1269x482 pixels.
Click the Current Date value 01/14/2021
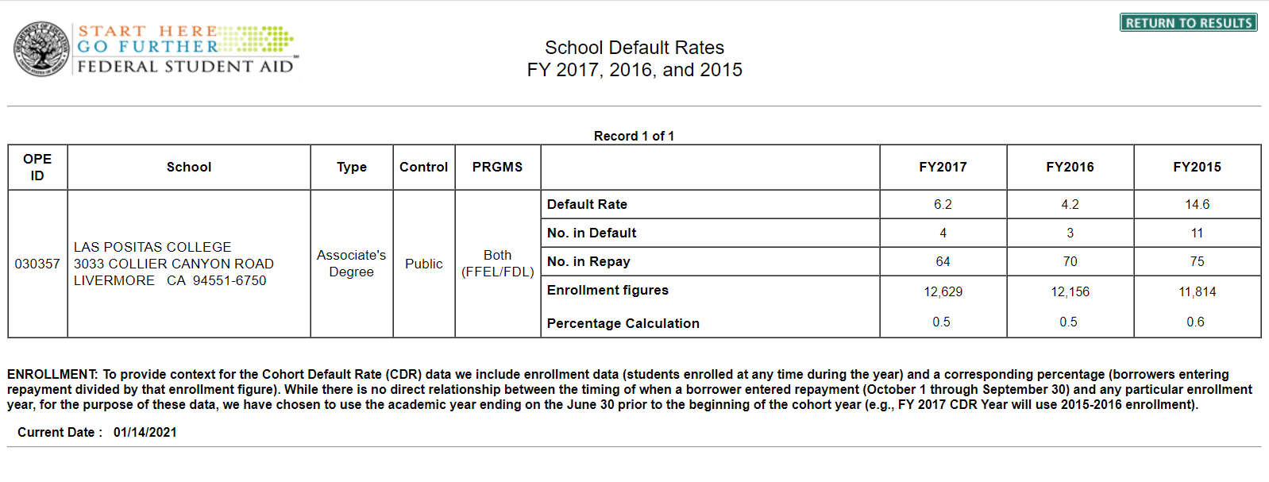(145, 432)
